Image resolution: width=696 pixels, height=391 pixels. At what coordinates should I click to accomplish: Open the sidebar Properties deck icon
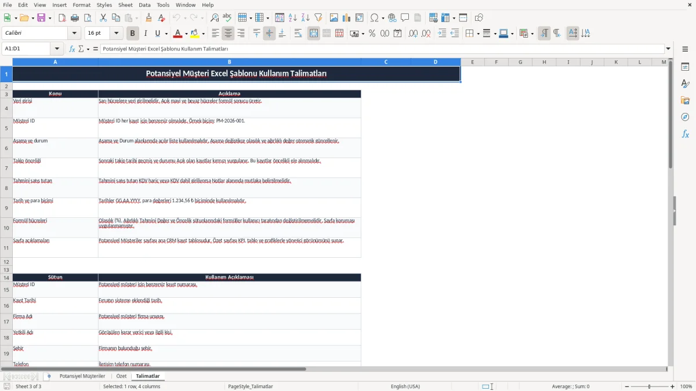tap(685, 67)
